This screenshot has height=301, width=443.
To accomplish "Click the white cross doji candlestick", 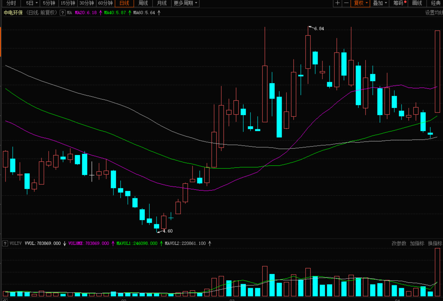I will point(92,172).
